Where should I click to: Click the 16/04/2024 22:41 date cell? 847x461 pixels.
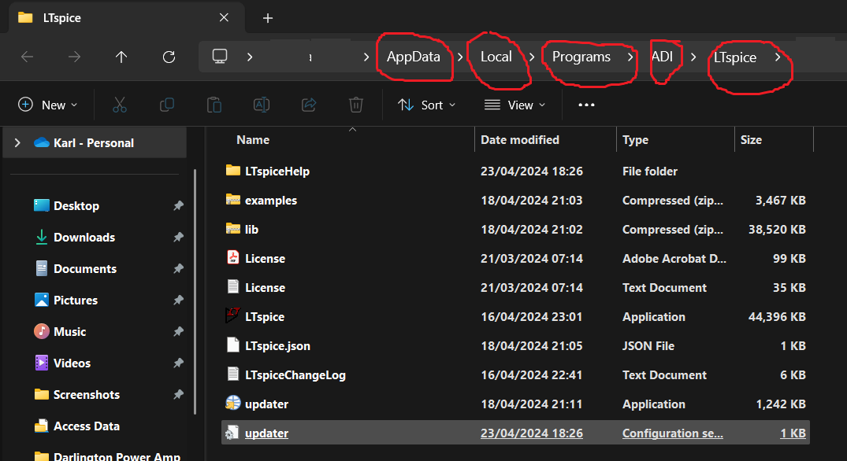(x=532, y=374)
